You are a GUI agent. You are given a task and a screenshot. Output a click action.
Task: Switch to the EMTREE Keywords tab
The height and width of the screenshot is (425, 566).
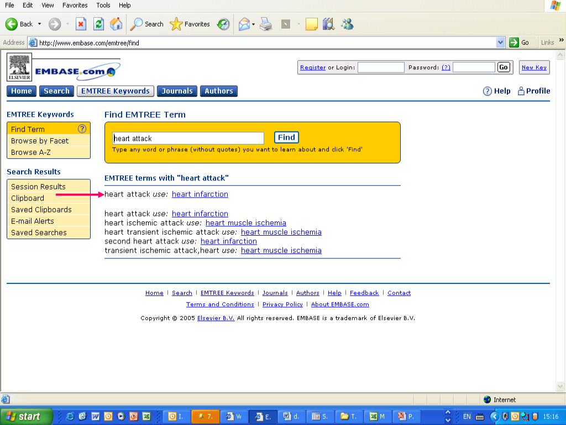[116, 91]
